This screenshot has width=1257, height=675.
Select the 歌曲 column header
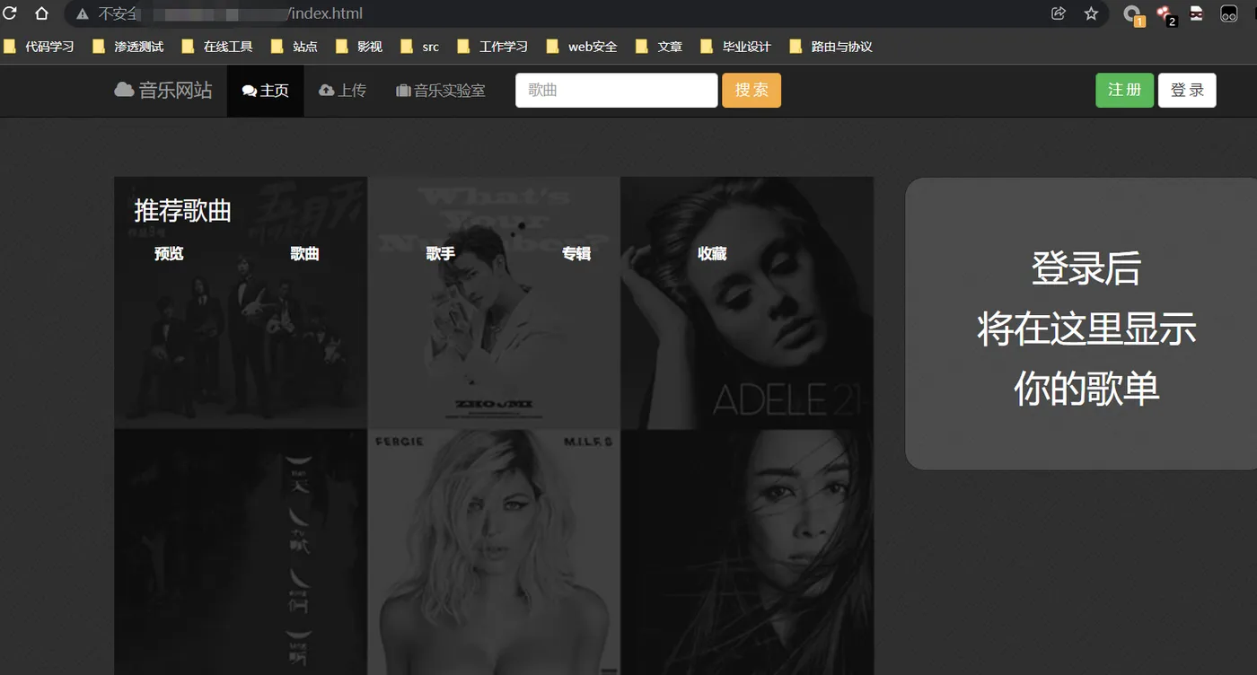pyautogui.click(x=304, y=254)
